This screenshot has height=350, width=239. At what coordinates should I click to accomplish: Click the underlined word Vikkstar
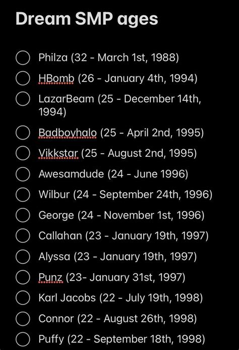58,153
